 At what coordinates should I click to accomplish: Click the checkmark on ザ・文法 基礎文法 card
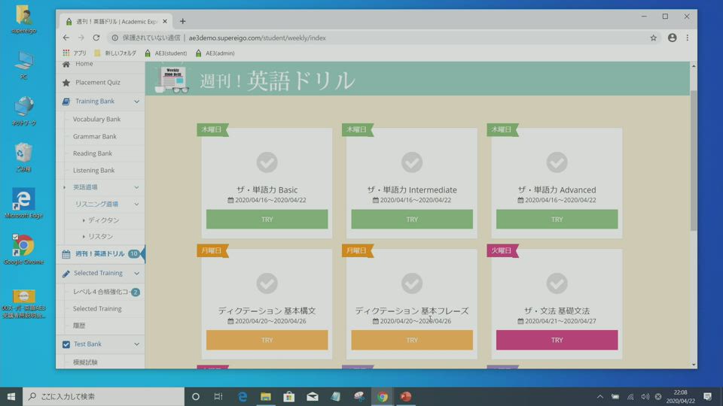coord(557,283)
